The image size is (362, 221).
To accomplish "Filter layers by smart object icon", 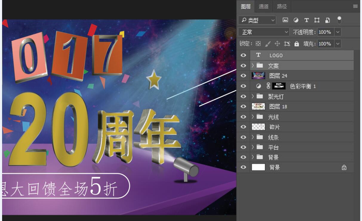I will (x=327, y=20).
